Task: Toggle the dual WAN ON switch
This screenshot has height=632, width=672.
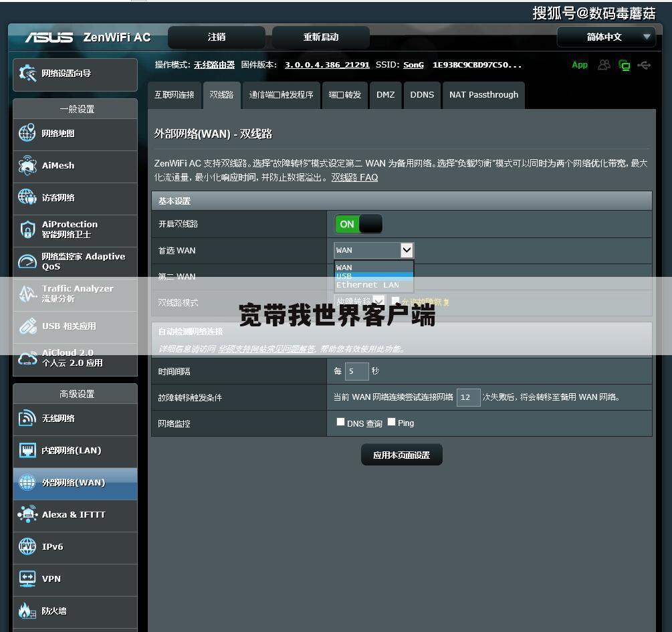Action: pyautogui.click(x=358, y=224)
